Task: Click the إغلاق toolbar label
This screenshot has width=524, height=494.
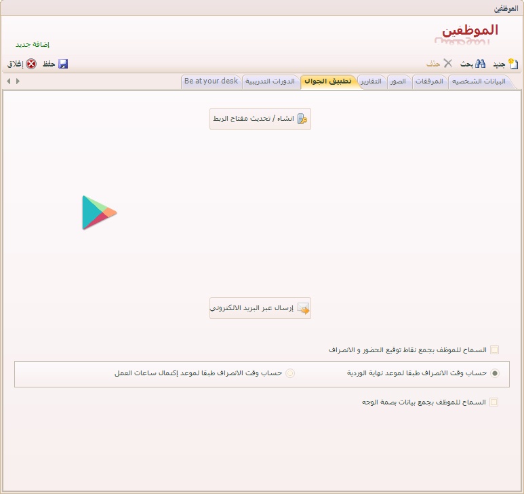Action: click(16, 64)
